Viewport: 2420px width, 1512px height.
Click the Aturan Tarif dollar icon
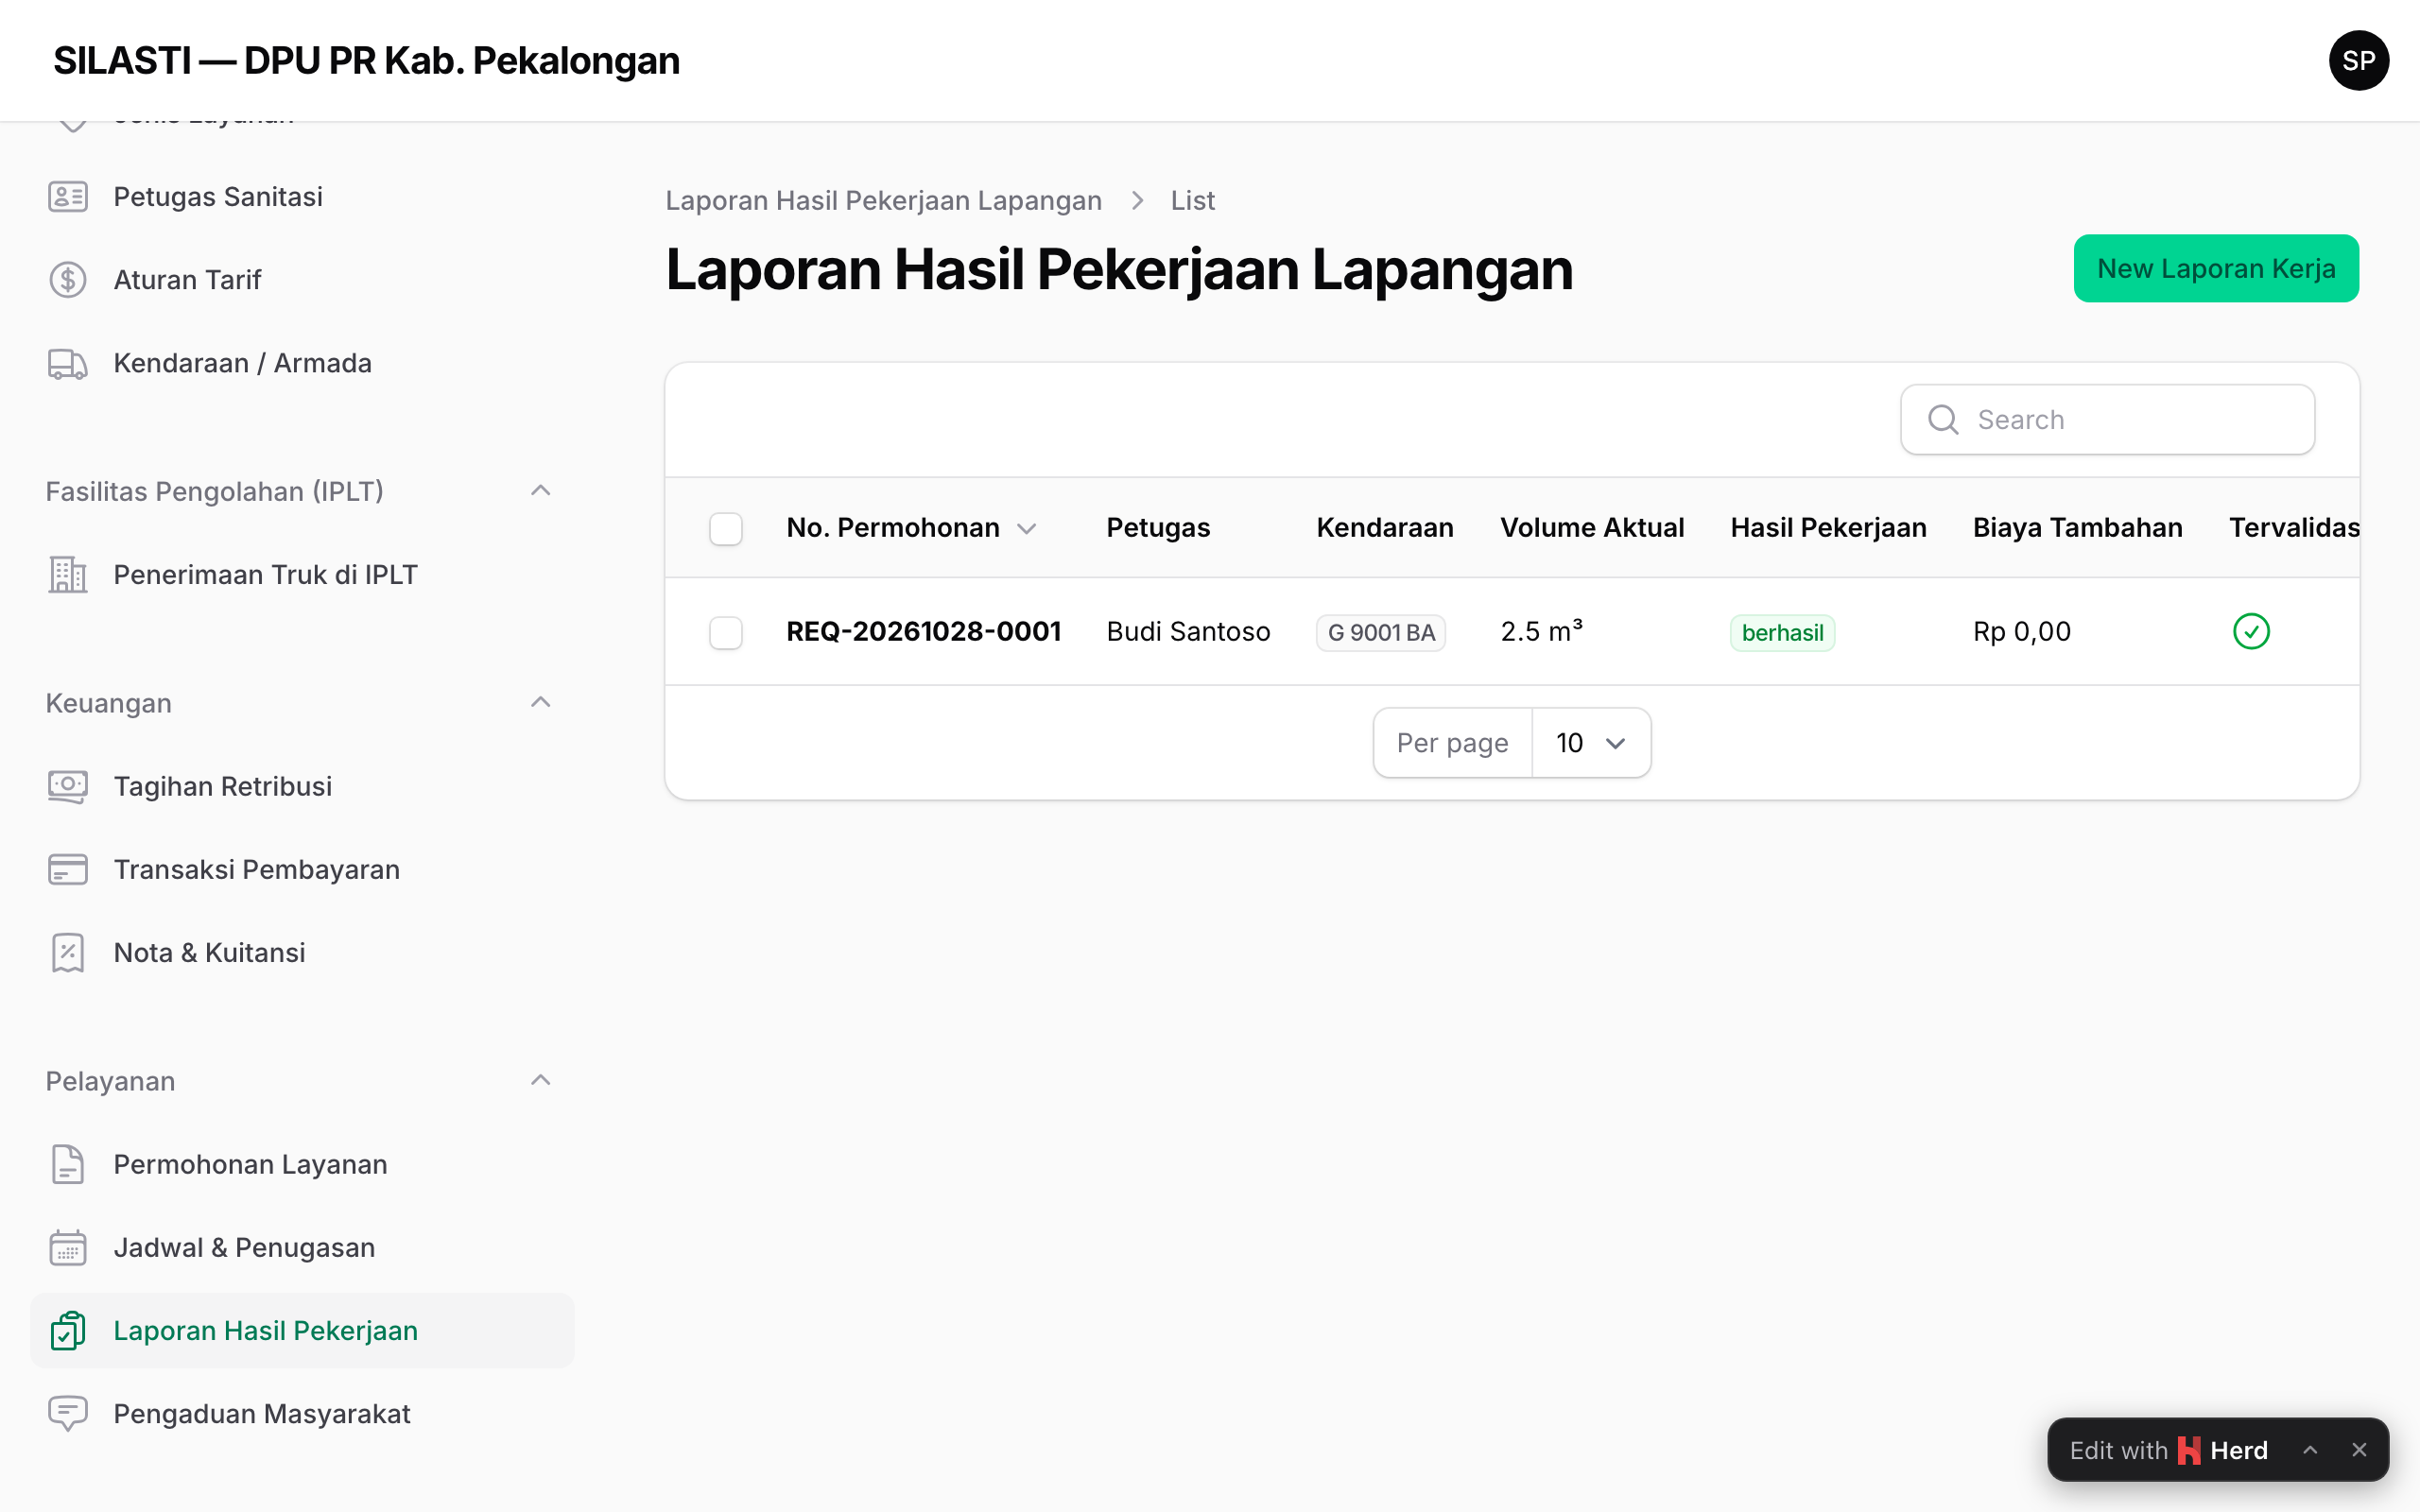pos(68,280)
